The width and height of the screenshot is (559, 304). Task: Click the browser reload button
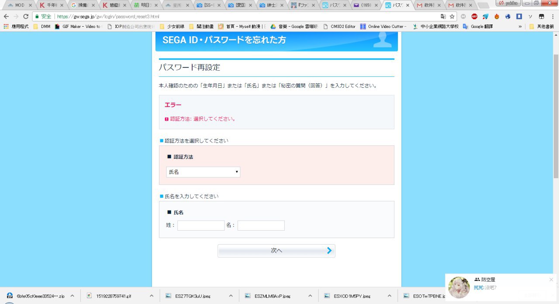click(x=26, y=16)
